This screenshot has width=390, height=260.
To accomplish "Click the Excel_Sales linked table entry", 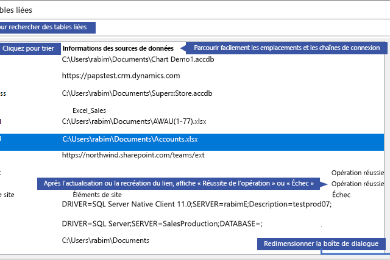I will click(x=89, y=110).
